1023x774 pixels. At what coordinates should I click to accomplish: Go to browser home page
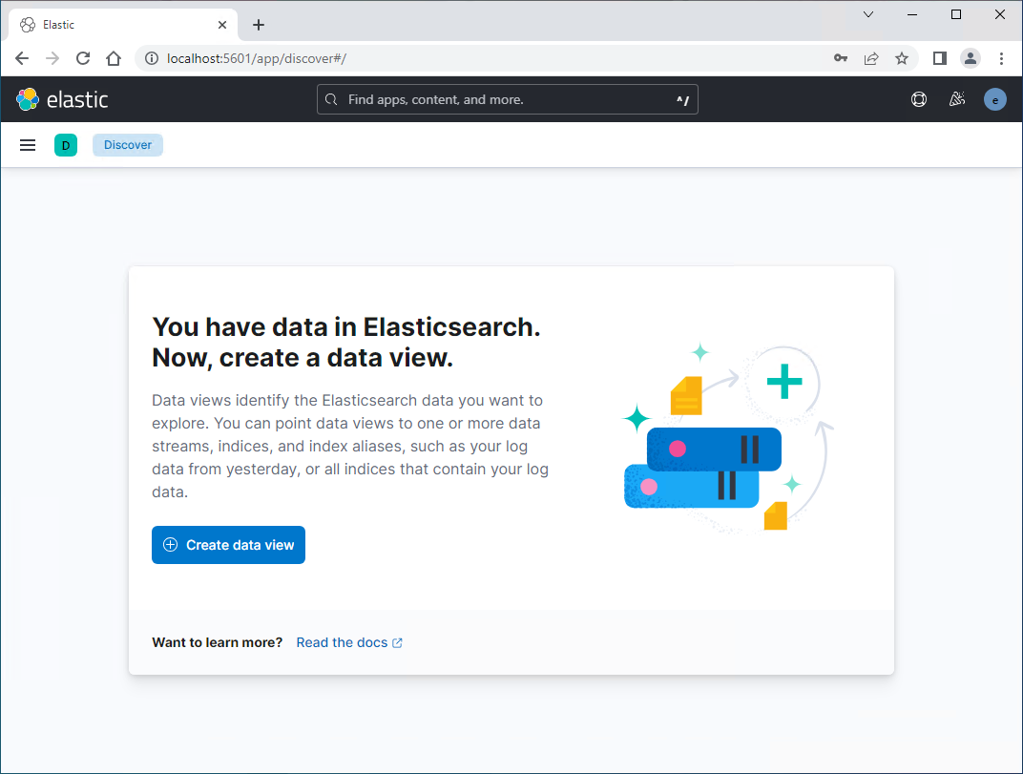[x=114, y=59]
